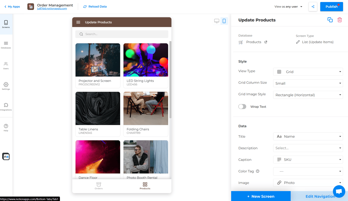Click the LED456 SKU caption
The width and height of the screenshot is (348, 201).
pos(132,85)
